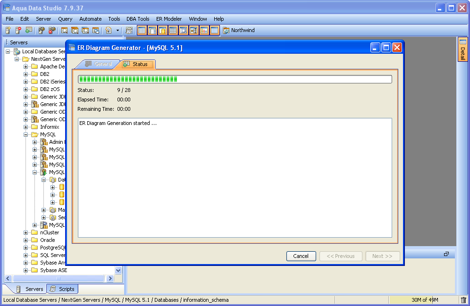
Task: Open the Query menu
Action: coord(65,19)
